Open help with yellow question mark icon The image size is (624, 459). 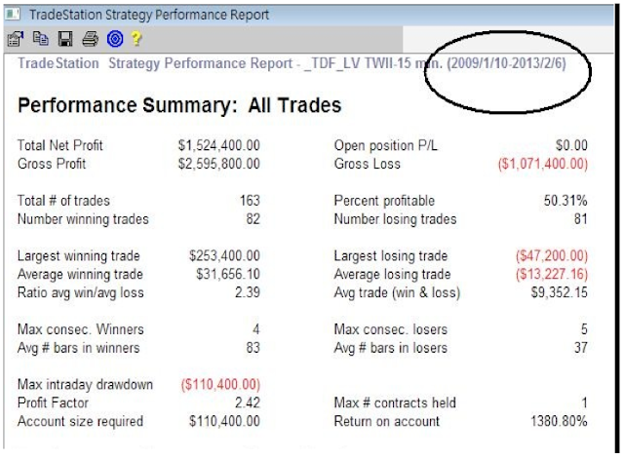pyautogui.click(x=137, y=40)
